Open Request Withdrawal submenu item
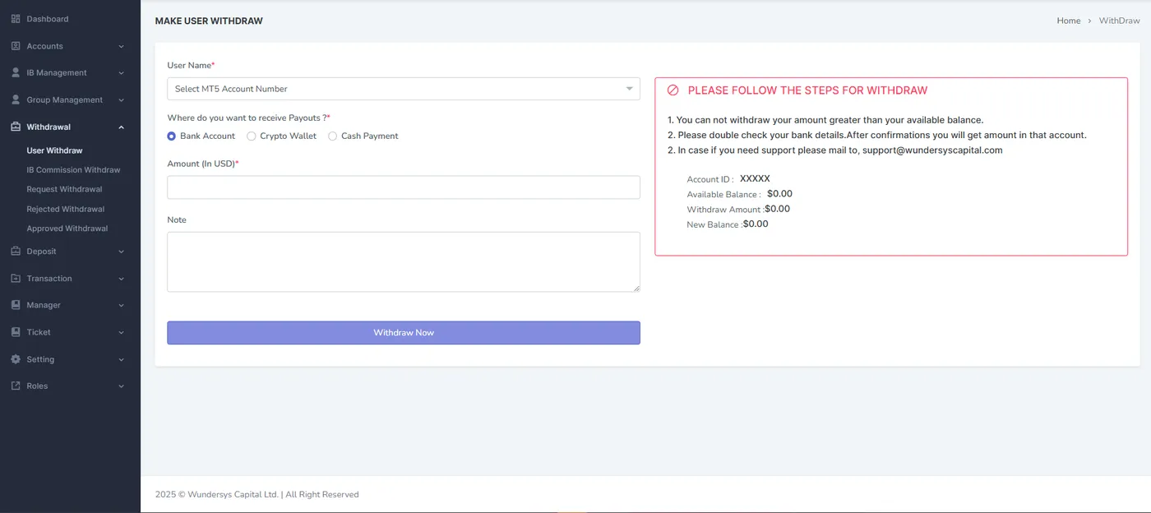Screen dimensions: 1151x513 coord(64,189)
